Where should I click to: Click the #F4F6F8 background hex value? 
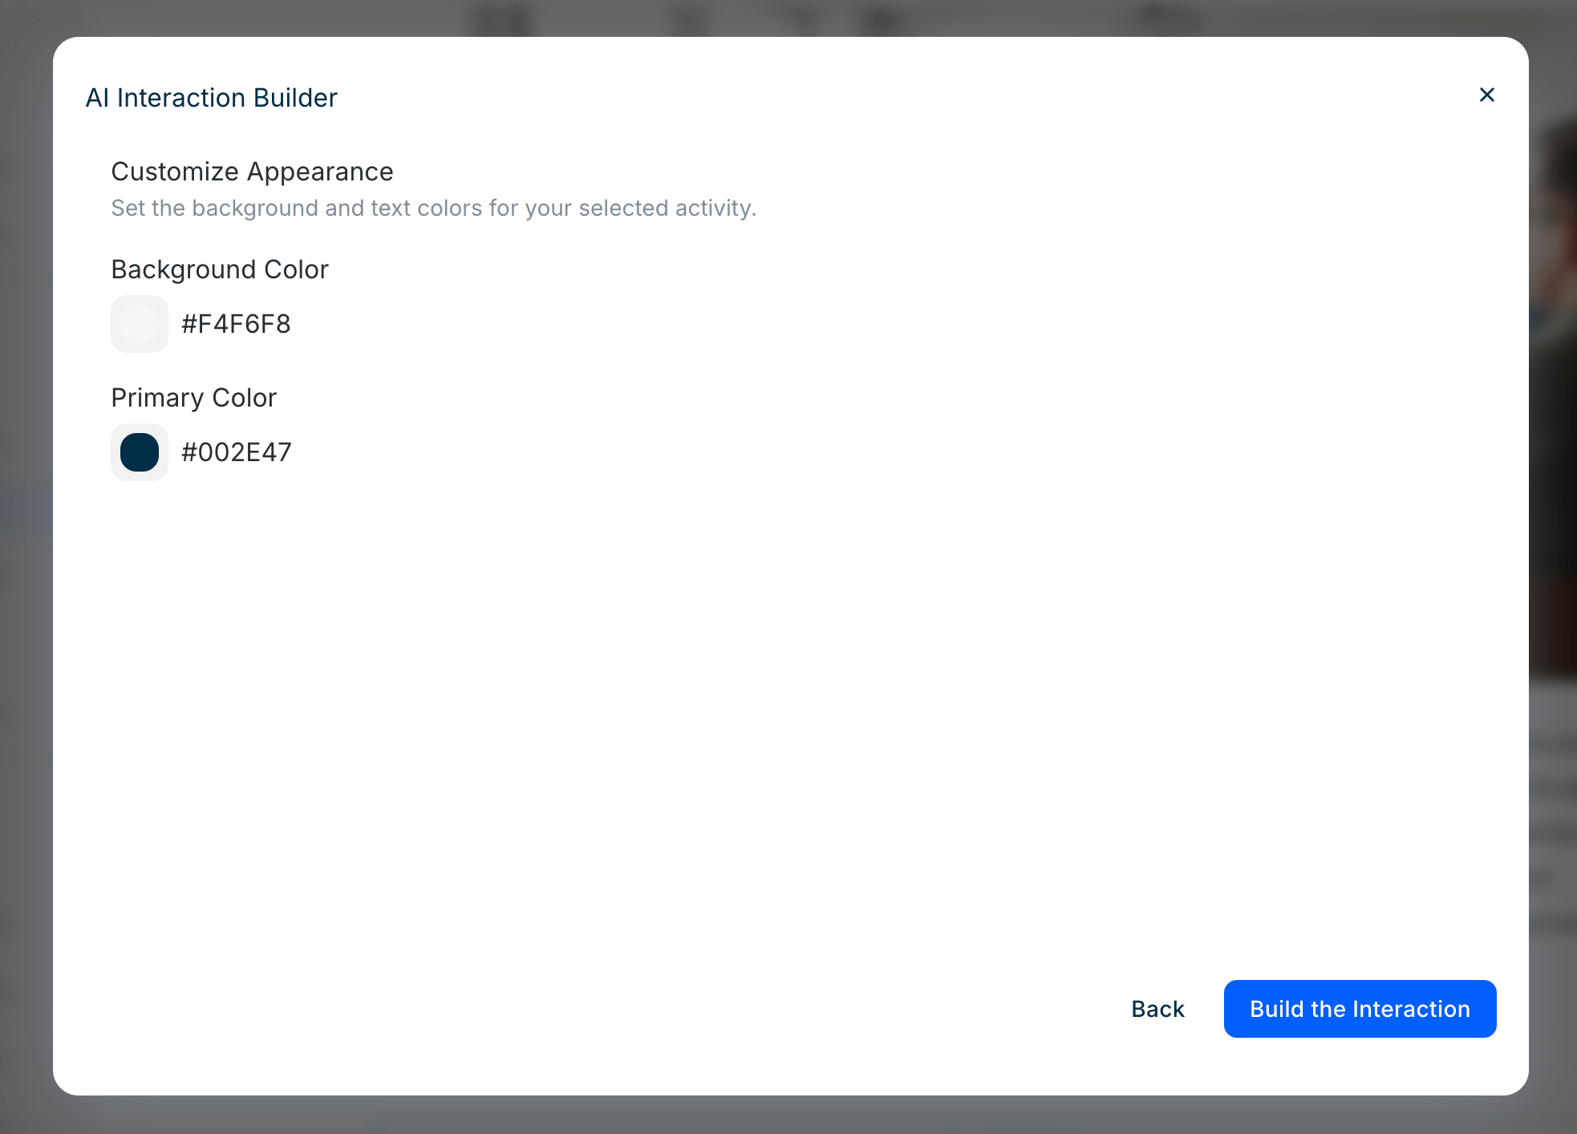tap(236, 324)
